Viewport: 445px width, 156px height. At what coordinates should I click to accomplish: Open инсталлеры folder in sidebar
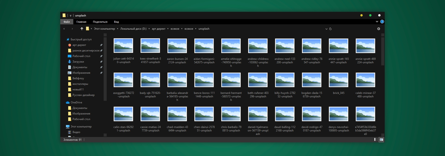(x=78, y=84)
